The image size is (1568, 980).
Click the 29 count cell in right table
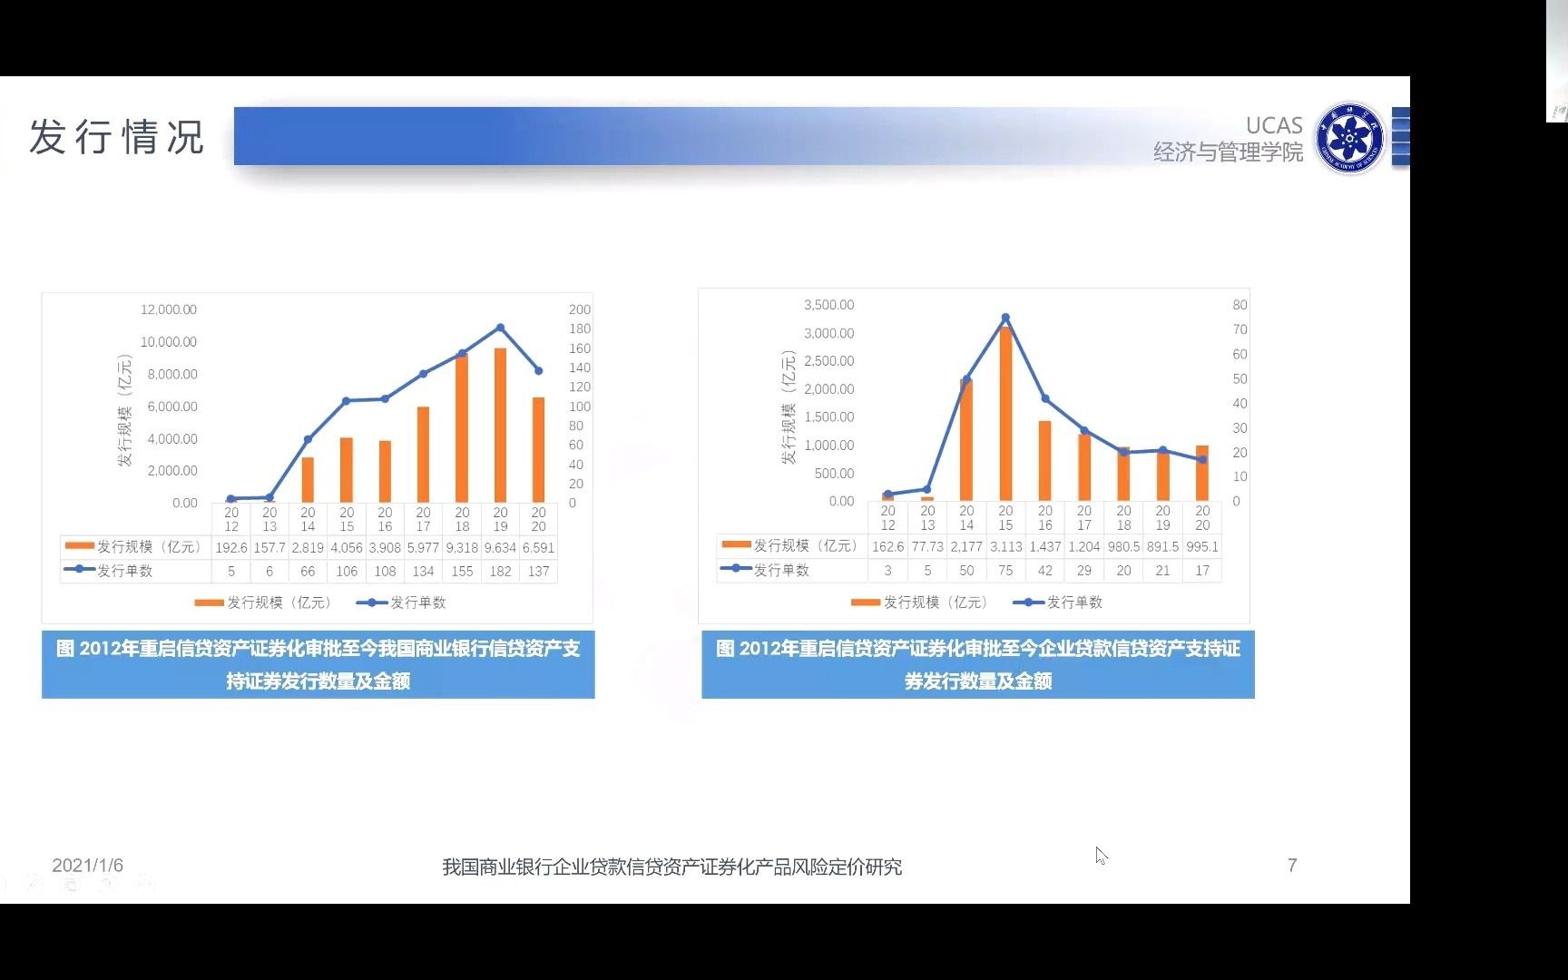[1084, 570]
